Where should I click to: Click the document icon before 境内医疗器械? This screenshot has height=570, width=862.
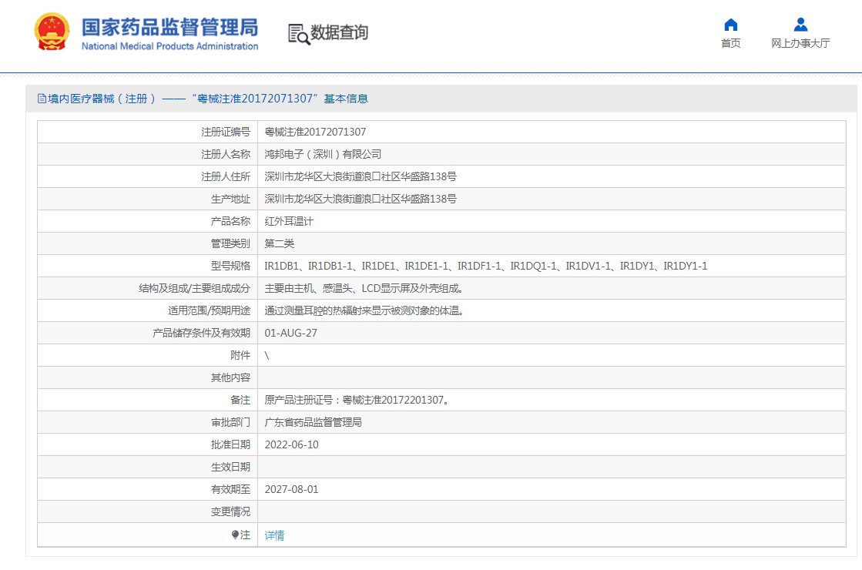pos(42,99)
